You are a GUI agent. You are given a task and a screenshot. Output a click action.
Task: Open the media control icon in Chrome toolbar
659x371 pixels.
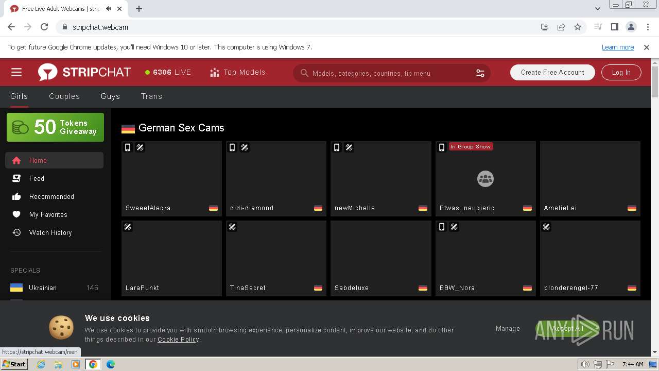(x=598, y=27)
